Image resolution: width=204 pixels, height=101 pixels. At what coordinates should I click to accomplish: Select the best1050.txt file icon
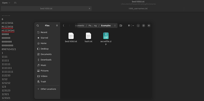[71, 36]
